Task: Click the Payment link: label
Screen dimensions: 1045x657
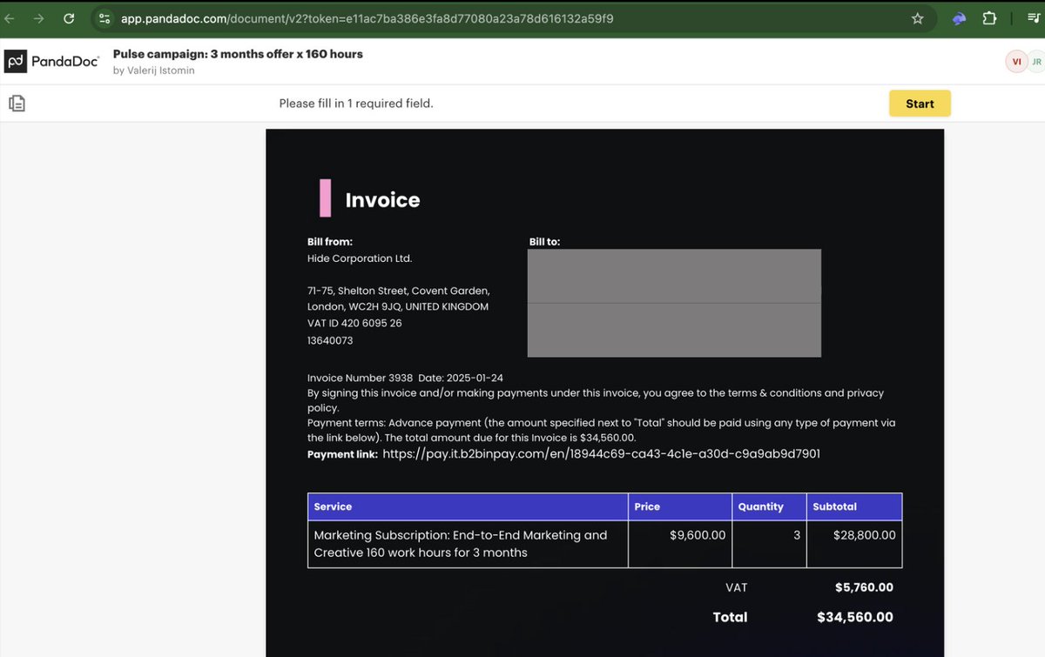Action: pos(342,454)
